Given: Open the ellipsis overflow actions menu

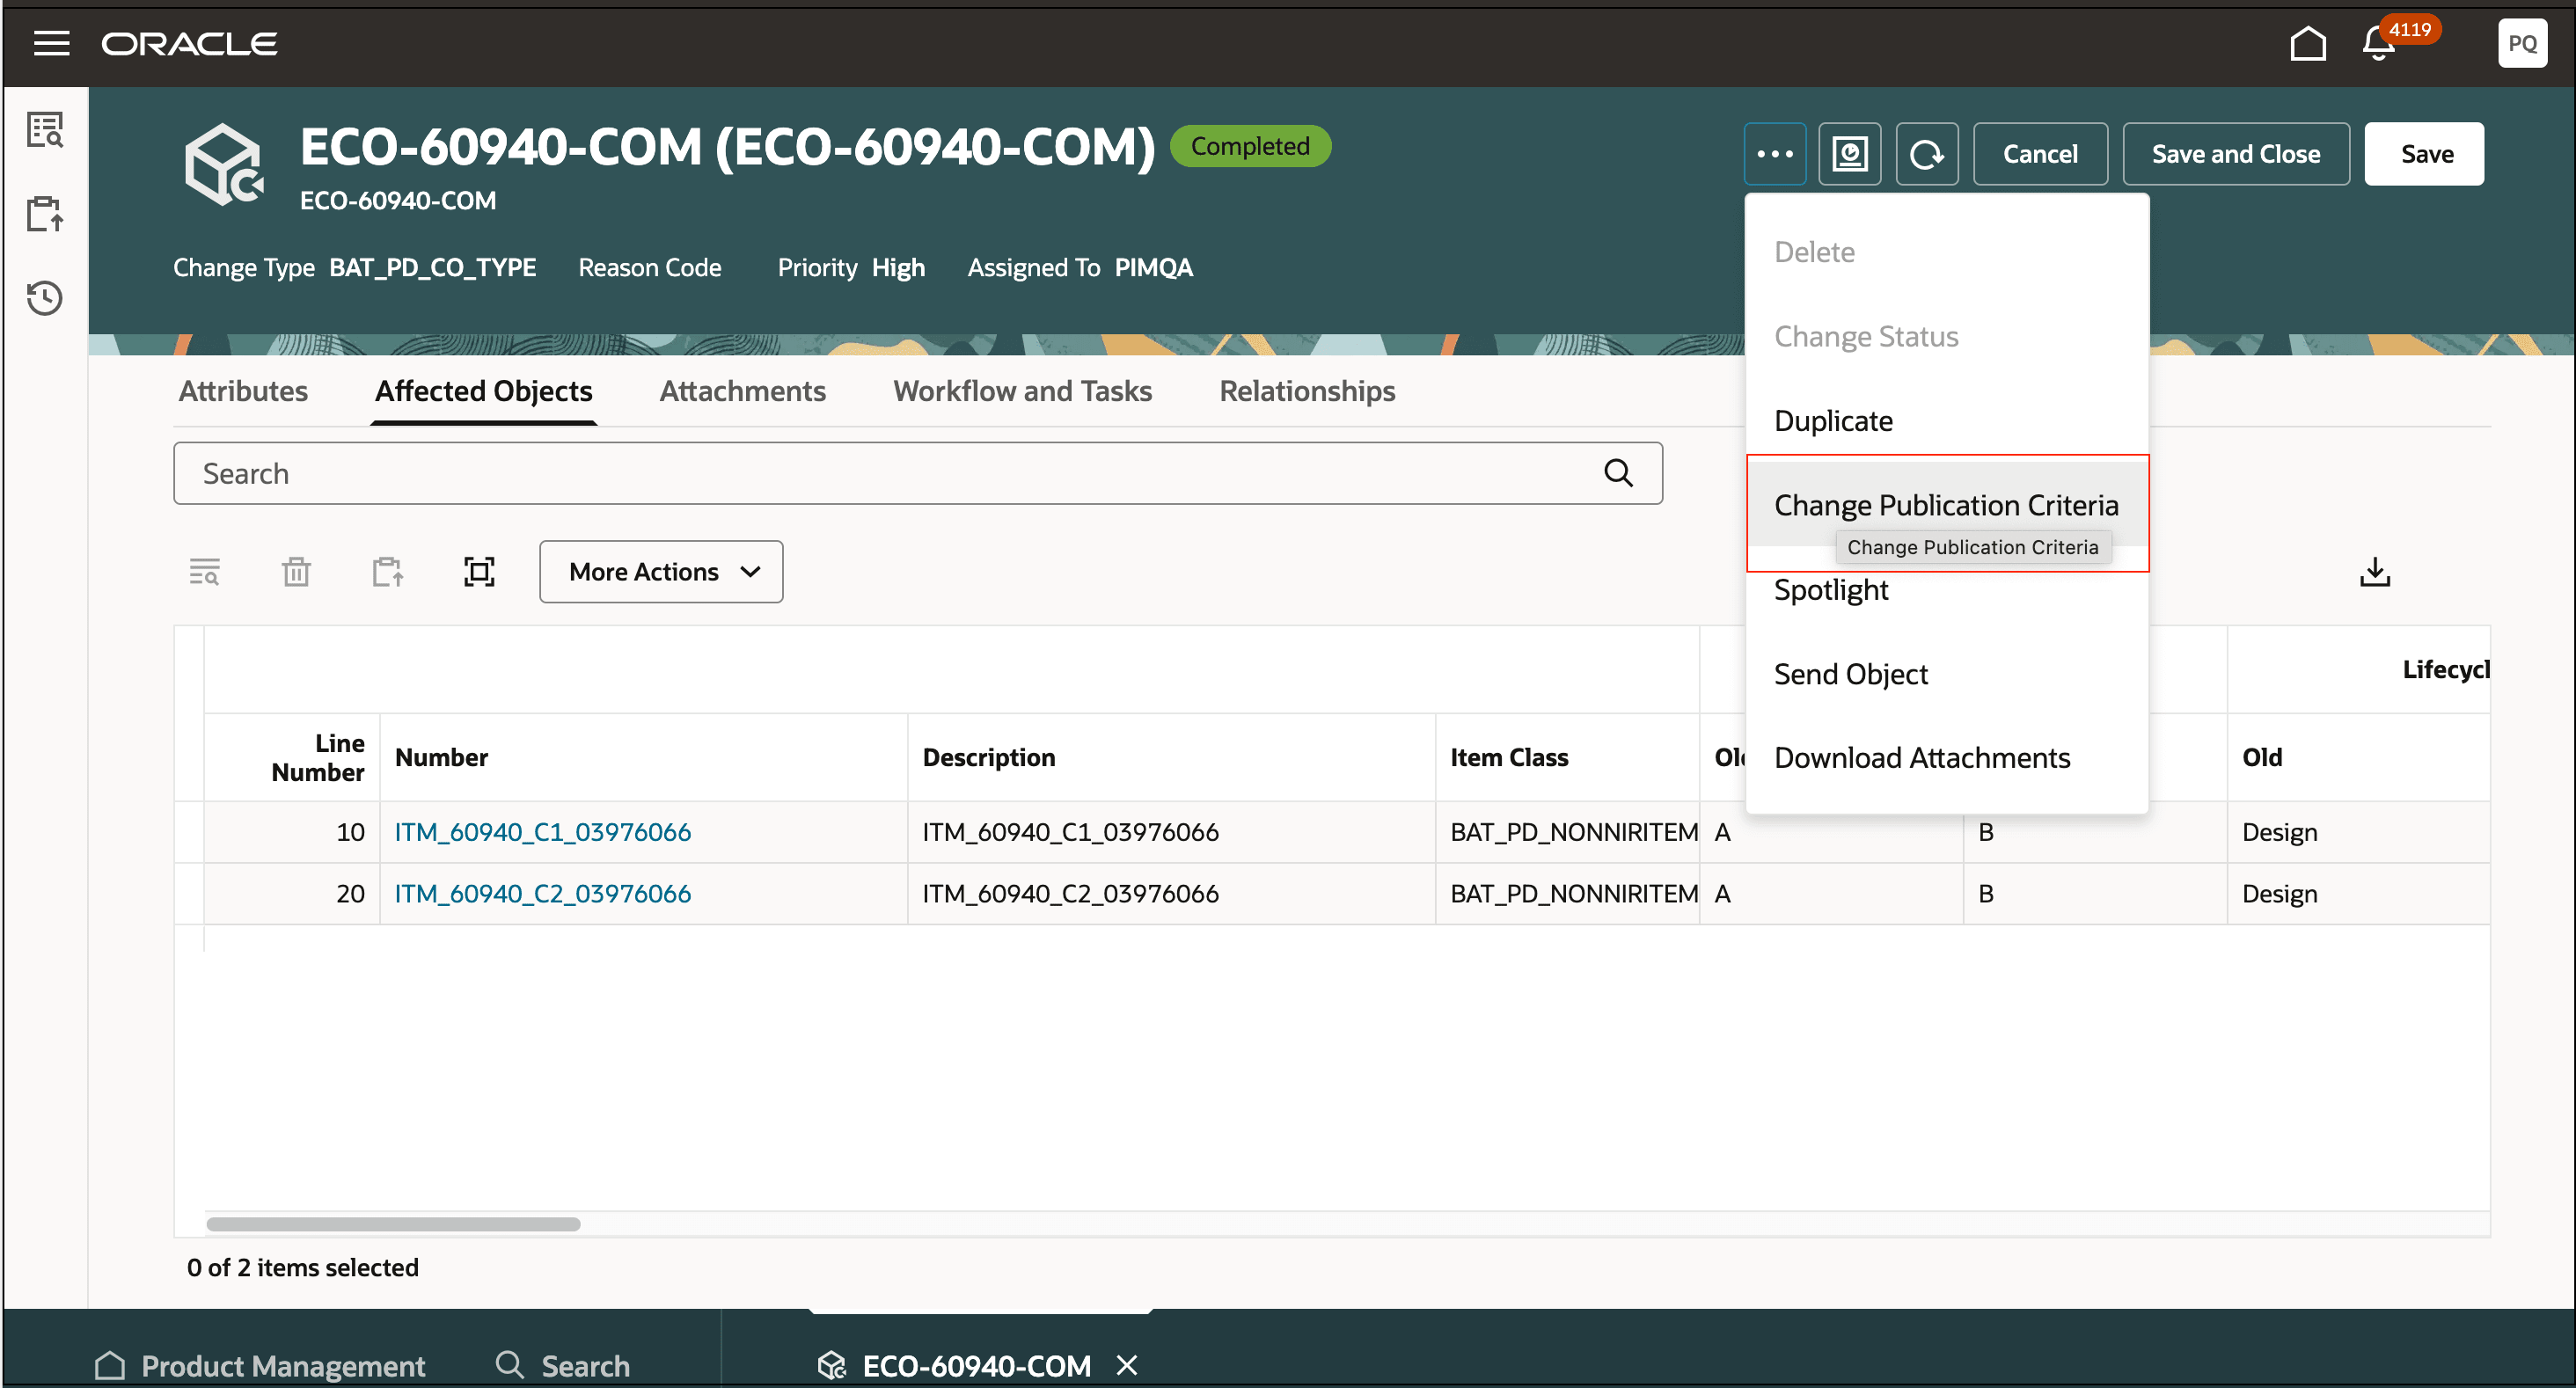Looking at the screenshot, I should (1775, 153).
